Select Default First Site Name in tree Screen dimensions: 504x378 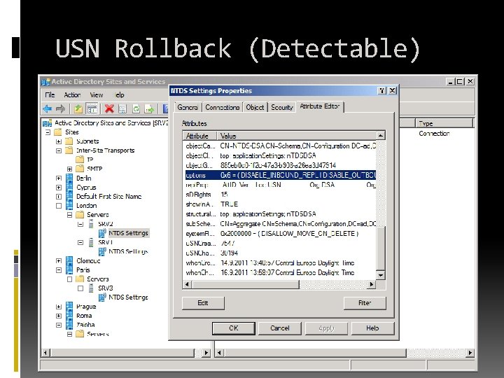point(109,197)
